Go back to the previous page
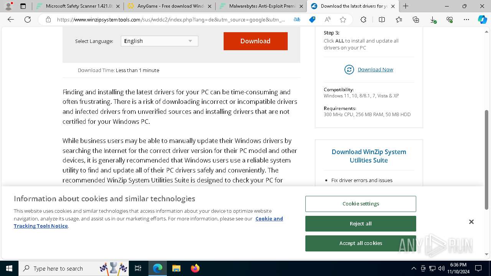Screen dimensions: 491x276 pos(11,20)
